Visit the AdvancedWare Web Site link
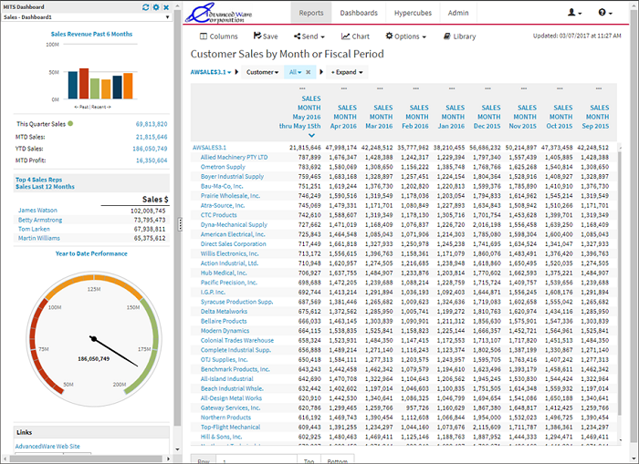 click(x=47, y=446)
